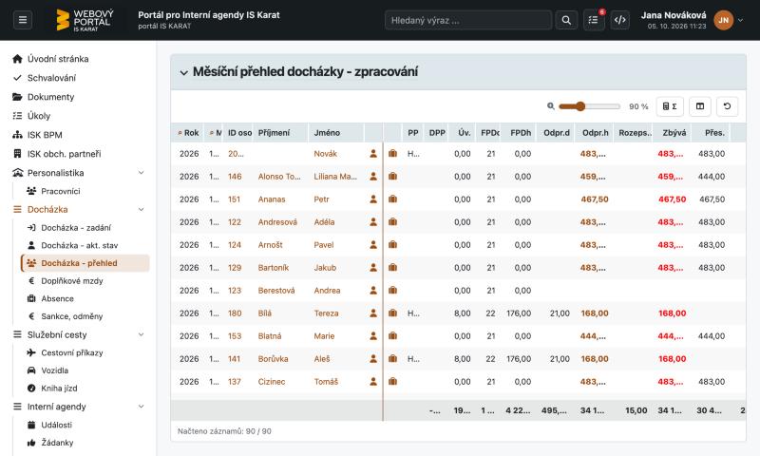Viewport: 760px width, 456px height.
Task: Click person icon in Alonso row
Action: coord(373,176)
